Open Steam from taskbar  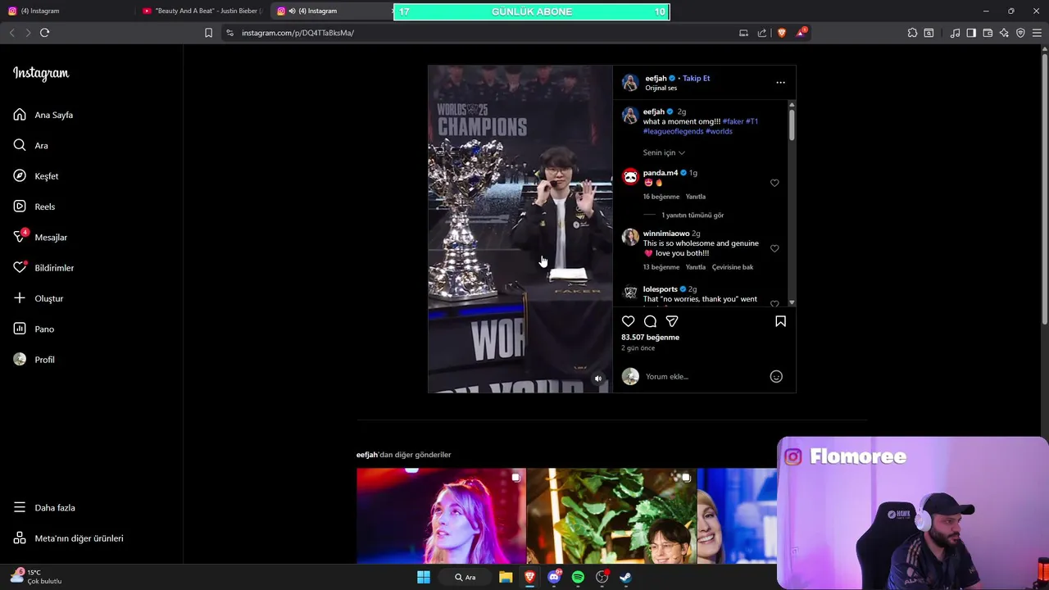pyautogui.click(x=625, y=577)
